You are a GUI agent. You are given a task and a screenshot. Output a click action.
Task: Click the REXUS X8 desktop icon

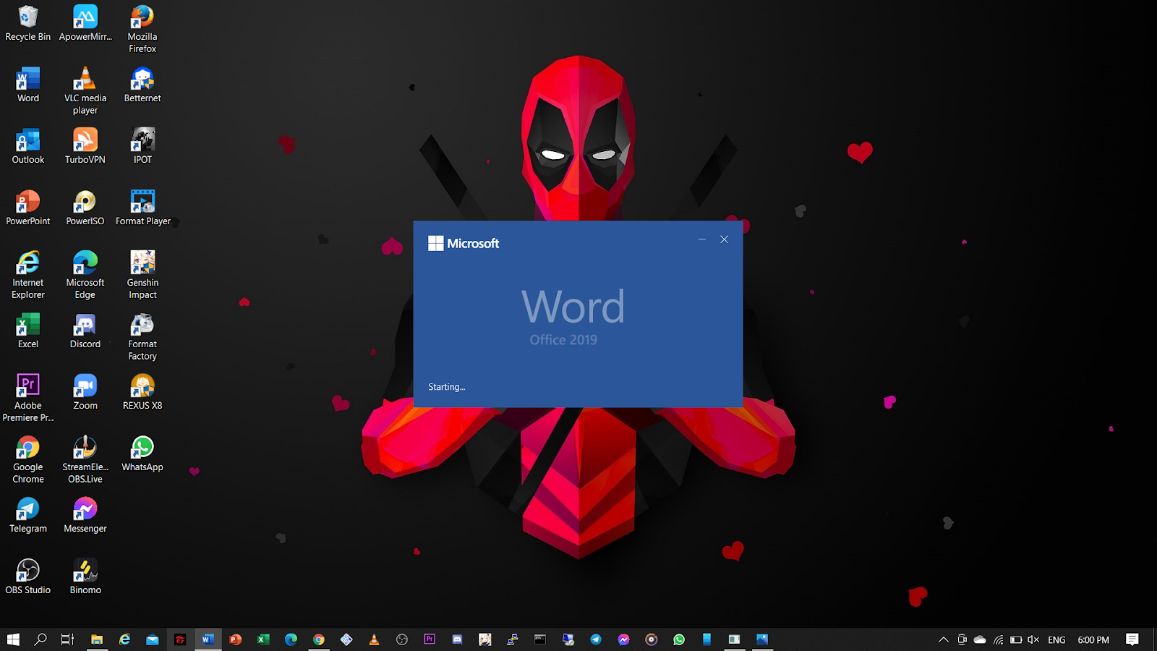pyautogui.click(x=142, y=392)
